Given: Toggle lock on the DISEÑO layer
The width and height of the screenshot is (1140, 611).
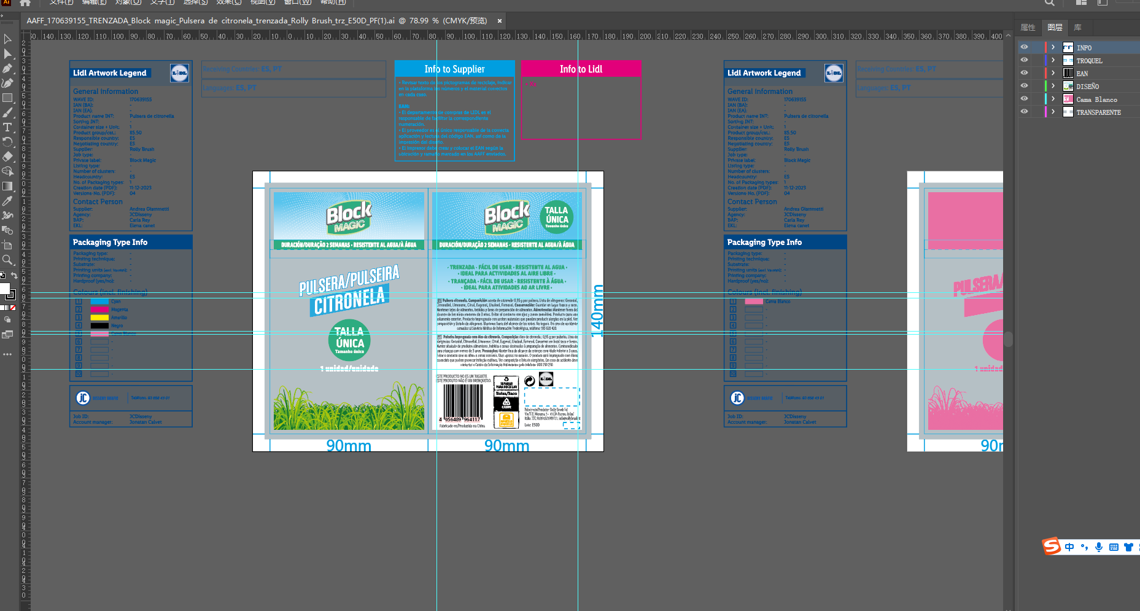Looking at the screenshot, I should tap(1037, 86).
